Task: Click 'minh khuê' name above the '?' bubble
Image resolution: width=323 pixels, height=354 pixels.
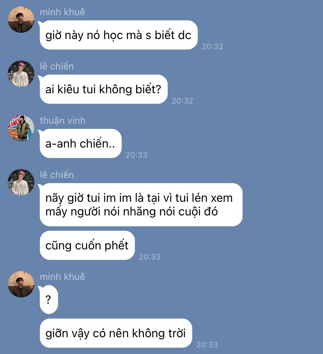Action: 62,277
